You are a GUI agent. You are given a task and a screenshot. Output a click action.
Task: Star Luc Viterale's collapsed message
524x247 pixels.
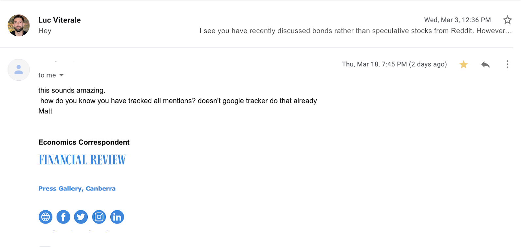click(507, 20)
